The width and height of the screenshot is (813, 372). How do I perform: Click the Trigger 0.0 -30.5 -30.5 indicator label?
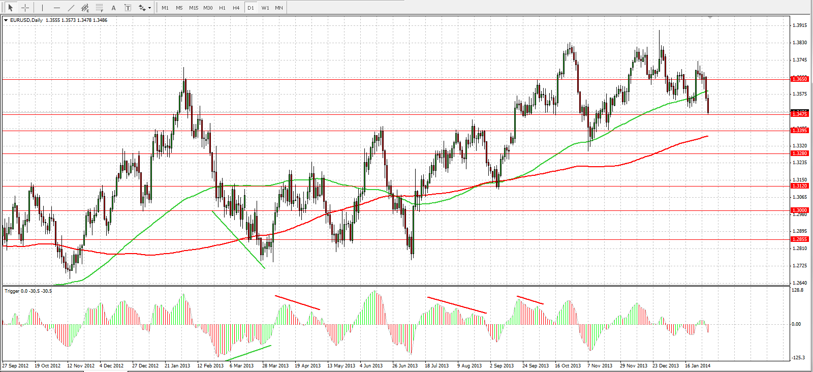pos(28,291)
